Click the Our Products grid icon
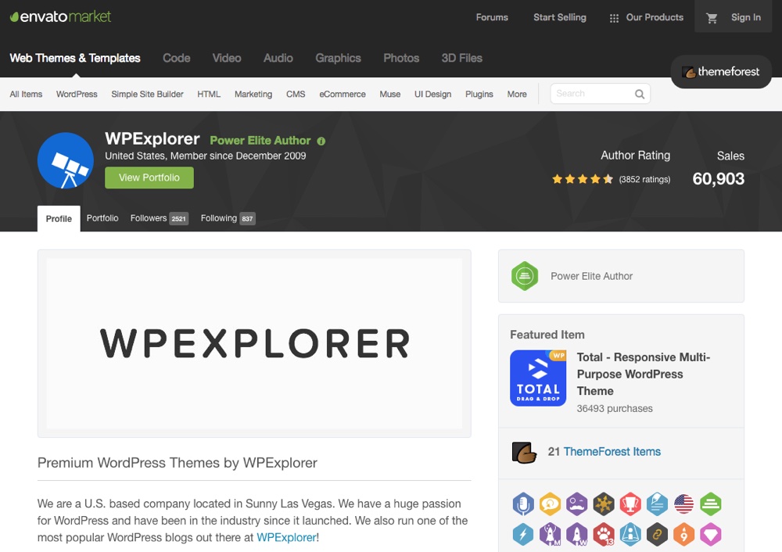 coord(614,18)
